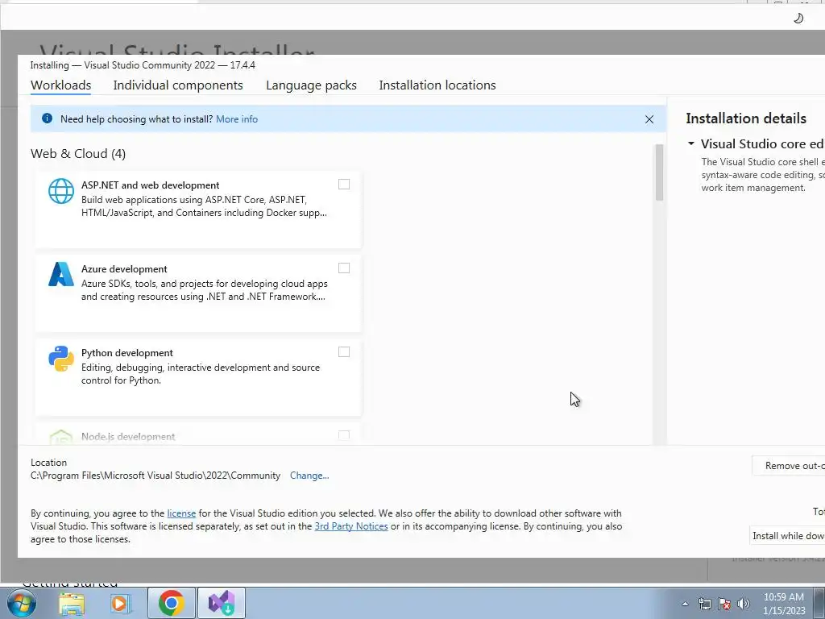Dismiss the help info banner
The image size is (825, 619).
click(649, 119)
